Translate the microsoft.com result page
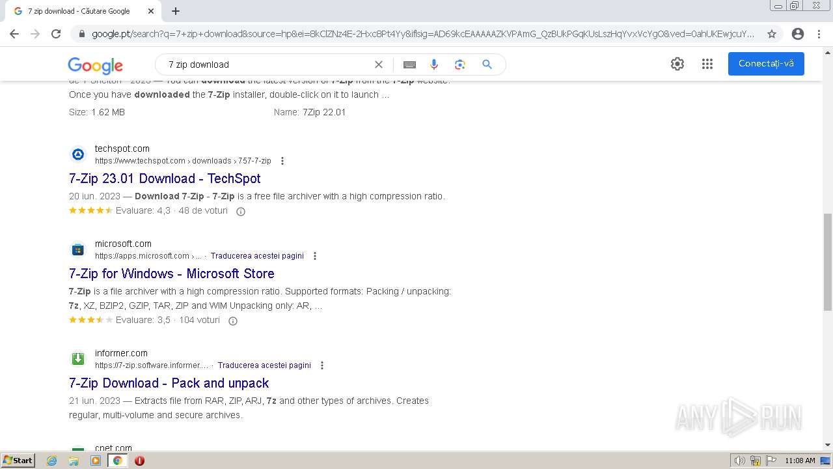The width and height of the screenshot is (833, 469). click(x=257, y=256)
